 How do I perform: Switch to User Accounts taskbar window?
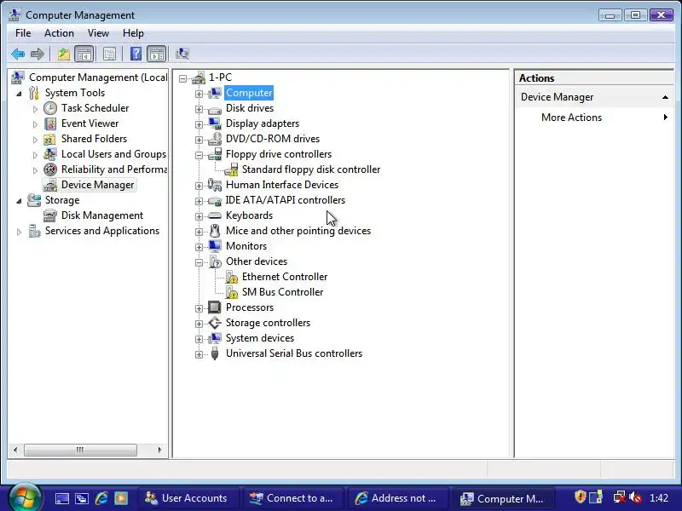coord(188,498)
